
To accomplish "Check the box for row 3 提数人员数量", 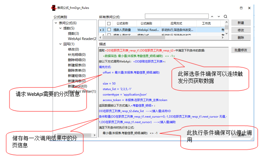I will click(109, 30).
